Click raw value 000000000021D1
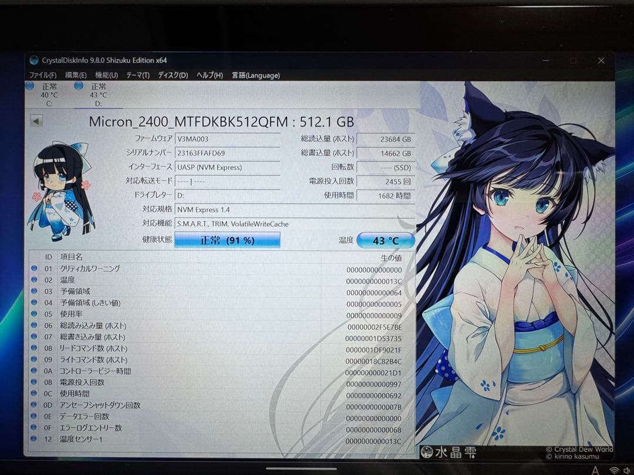 373,373
